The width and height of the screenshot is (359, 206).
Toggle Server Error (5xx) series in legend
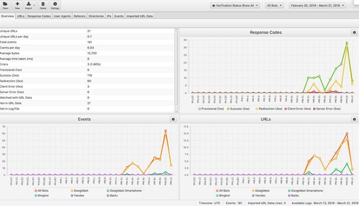327,109
